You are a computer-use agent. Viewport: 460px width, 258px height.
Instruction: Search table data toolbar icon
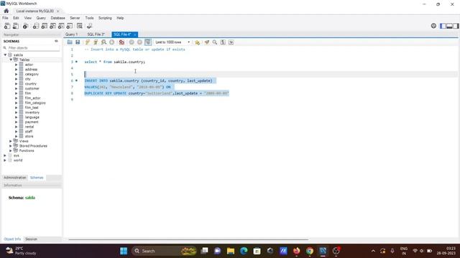point(80,26)
